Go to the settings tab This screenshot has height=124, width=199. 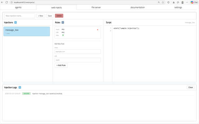pos(178,7)
